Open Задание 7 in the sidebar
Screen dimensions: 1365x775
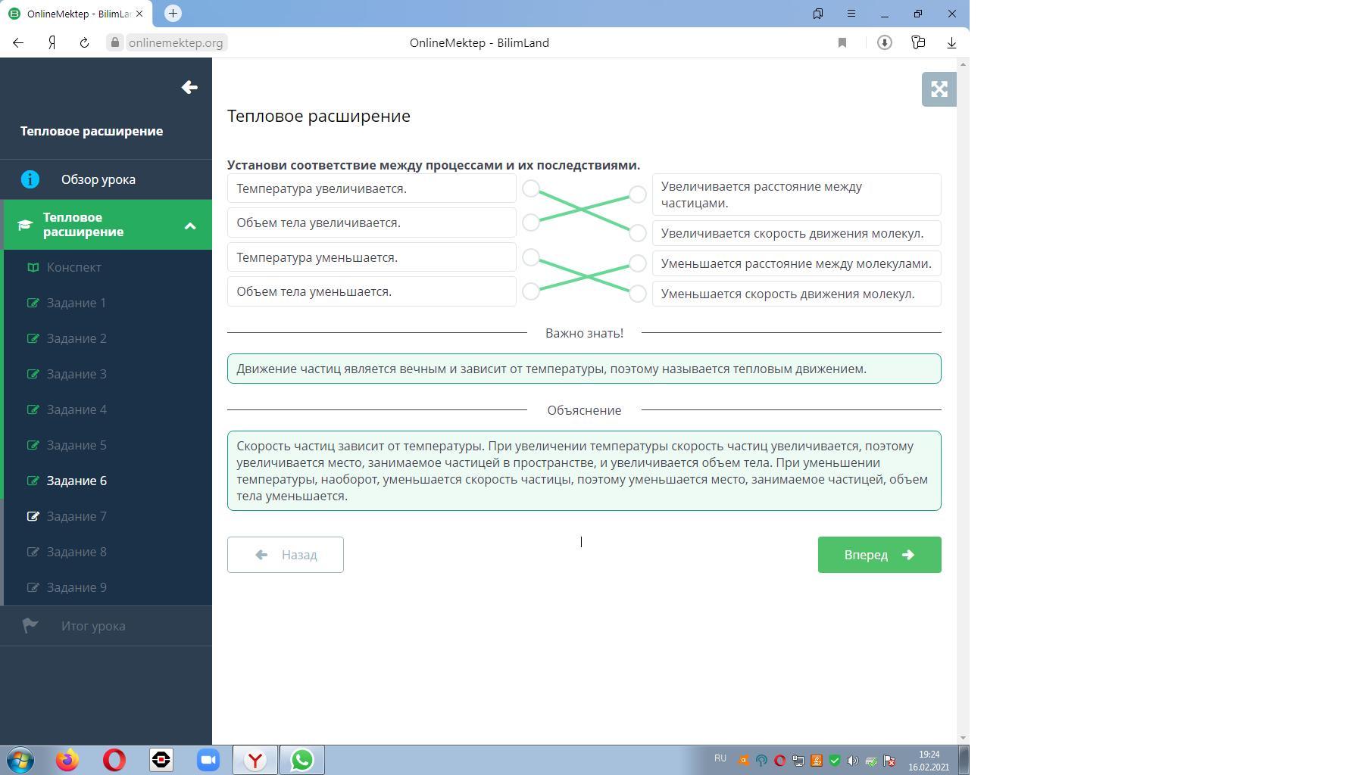tap(76, 516)
